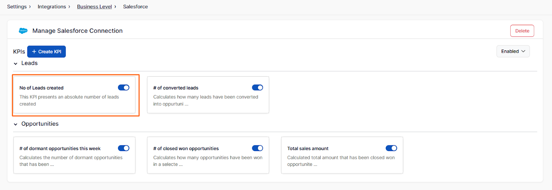Viewport: 552px width, 190px height.
Task: Click the KPIs label
Action: [19, 52]
